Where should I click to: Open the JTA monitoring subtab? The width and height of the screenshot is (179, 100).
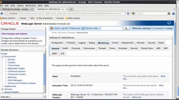click(62, 54)
